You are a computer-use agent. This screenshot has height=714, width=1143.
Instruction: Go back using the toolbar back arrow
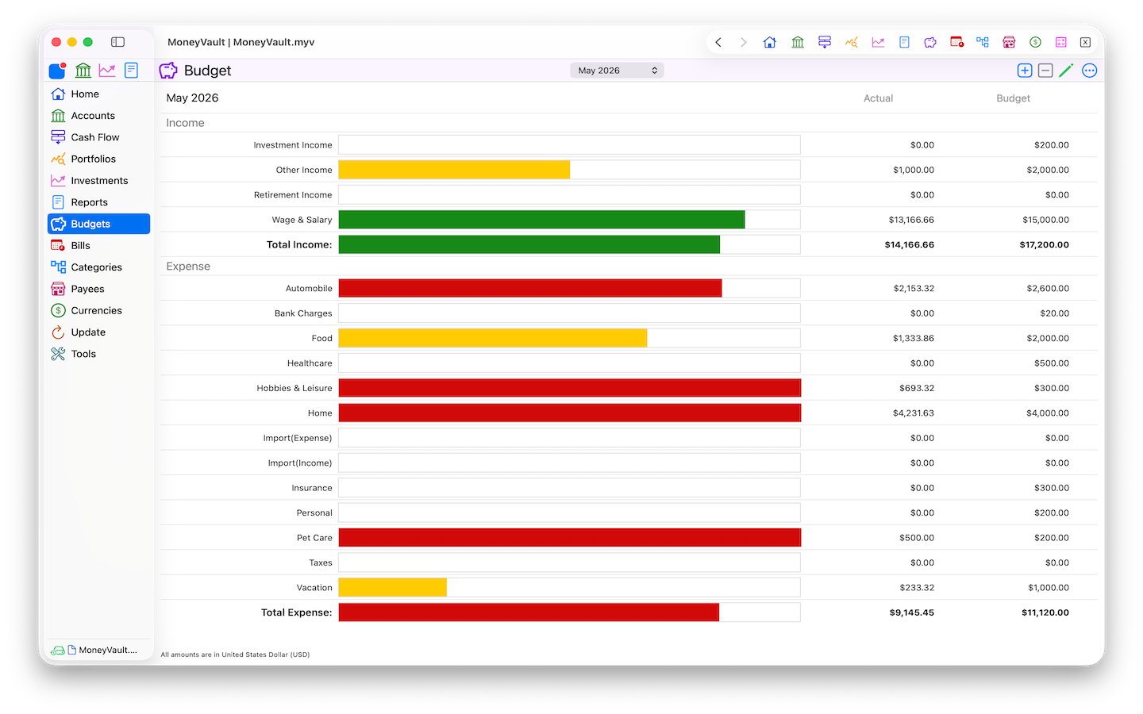pos(718,42)
